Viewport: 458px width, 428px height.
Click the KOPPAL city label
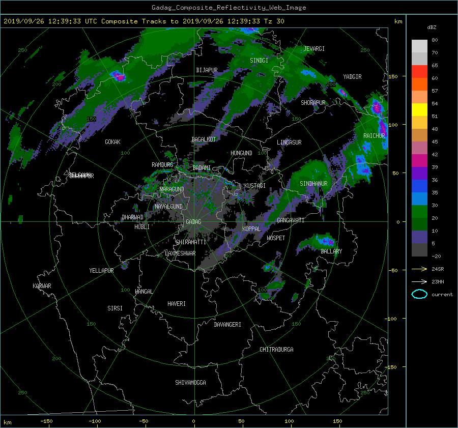pyautogui.click(x=251, y=229)
